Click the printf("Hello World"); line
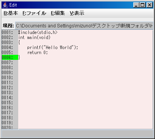This screenshot has height=139, width=155. [53, 47]
